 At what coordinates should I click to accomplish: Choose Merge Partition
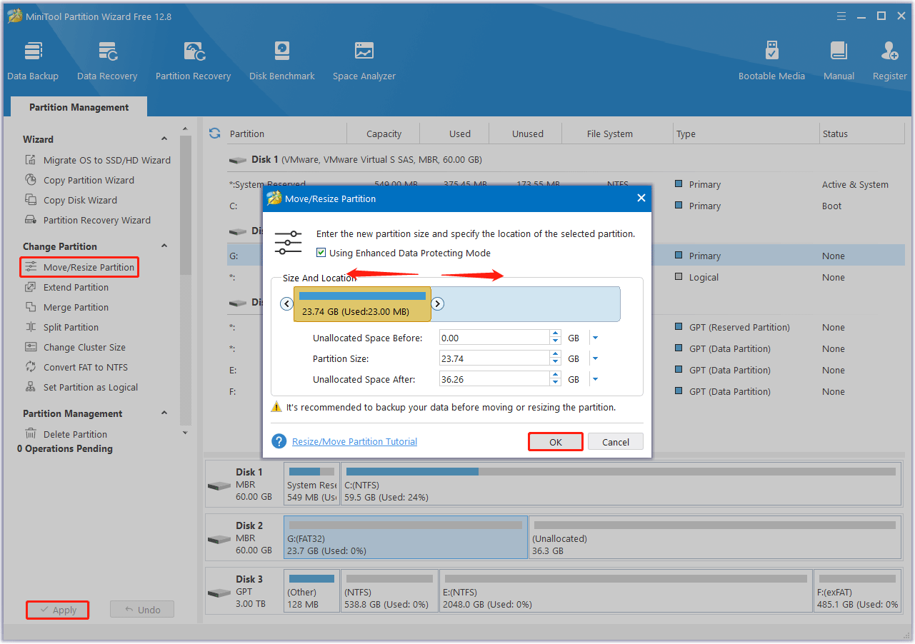coord(67,307)
